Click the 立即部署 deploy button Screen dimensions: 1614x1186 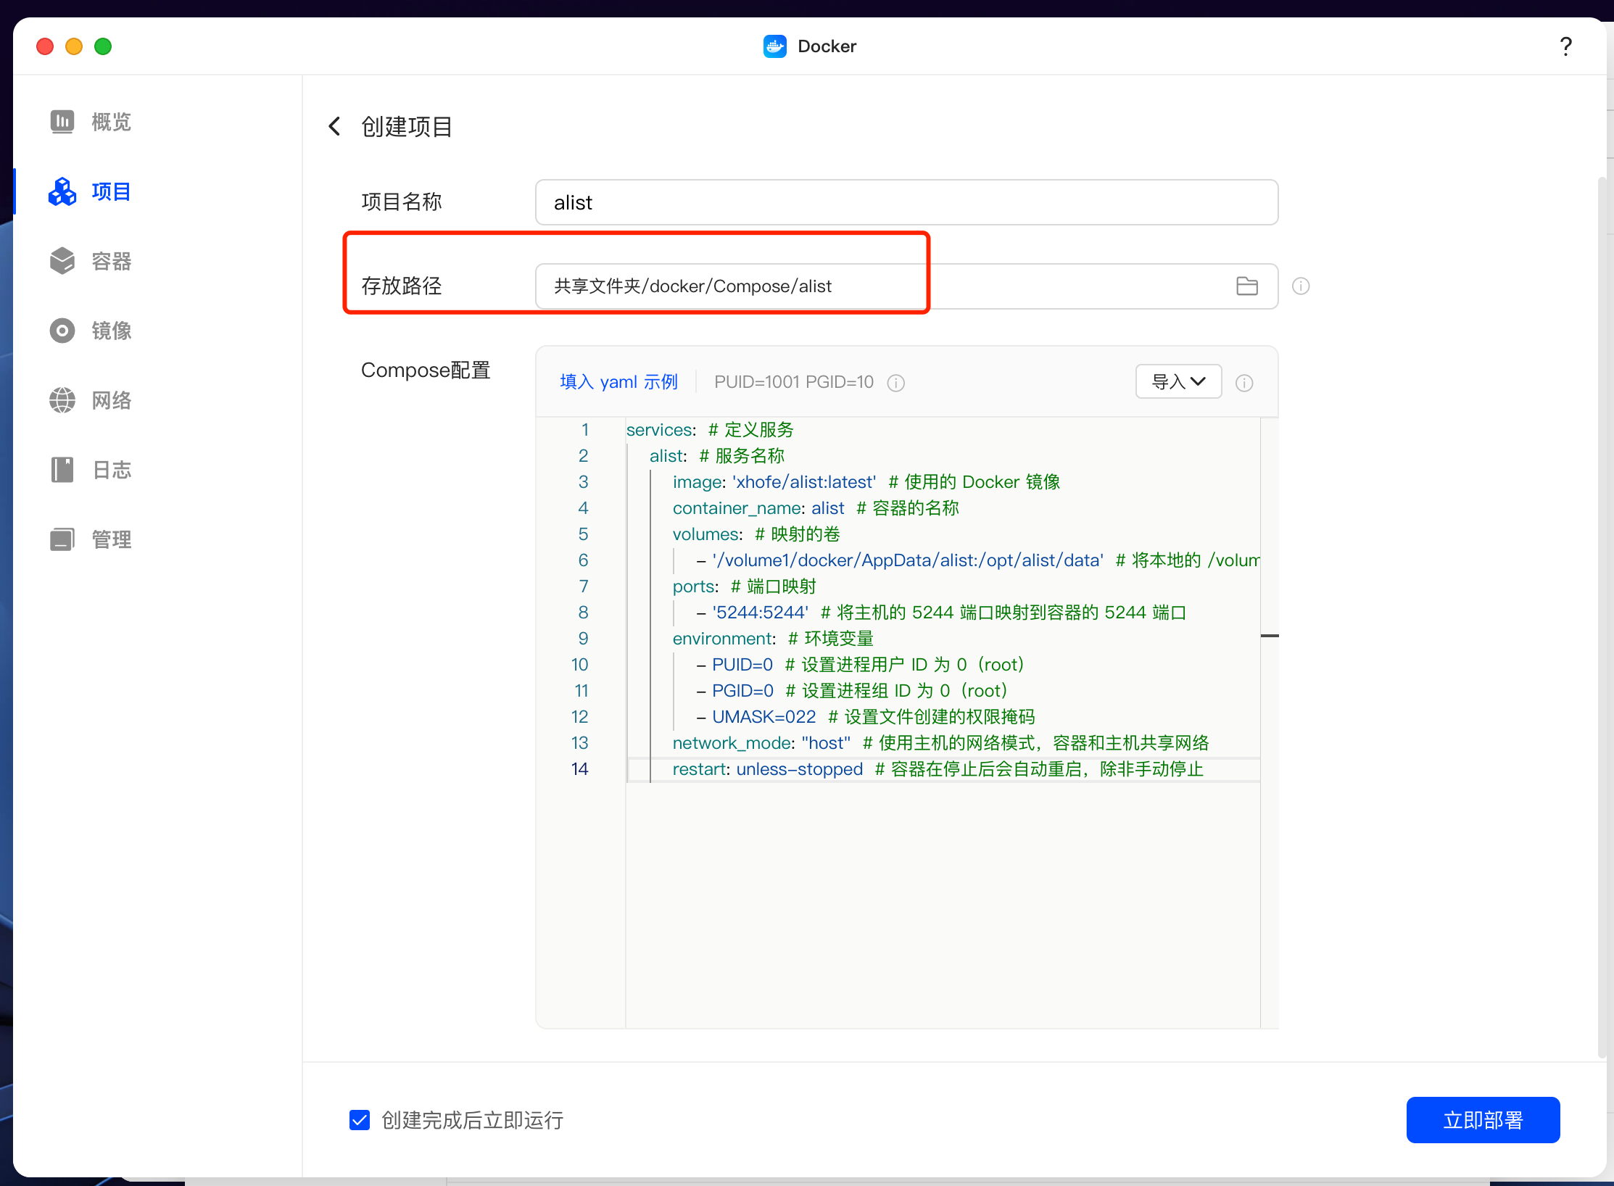tap(1483, 1120)
